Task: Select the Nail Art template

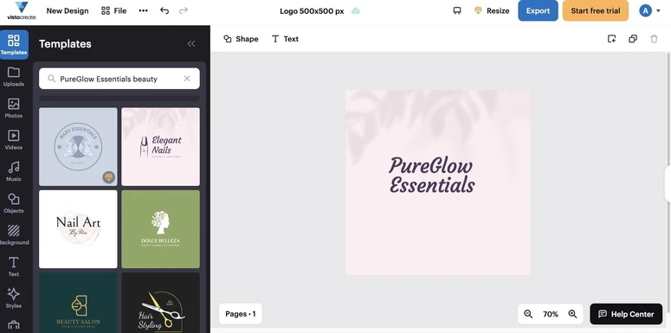Action: [x=78, y=229]
